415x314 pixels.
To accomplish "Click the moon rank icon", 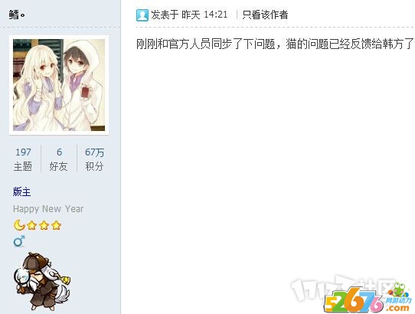I will pos(19,225).
